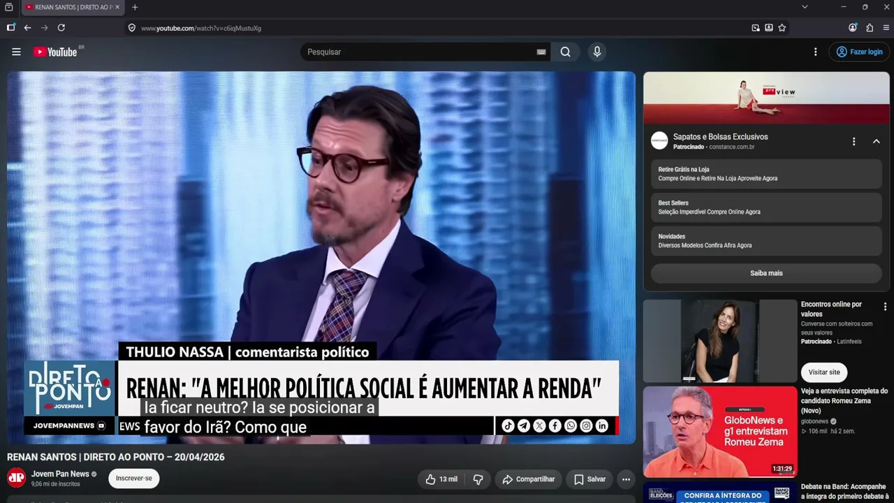Start voice search with the microphone
Image resolution: width=894 pixels, height=503 pixels.
pyautogui.click(x=596, y=52)
